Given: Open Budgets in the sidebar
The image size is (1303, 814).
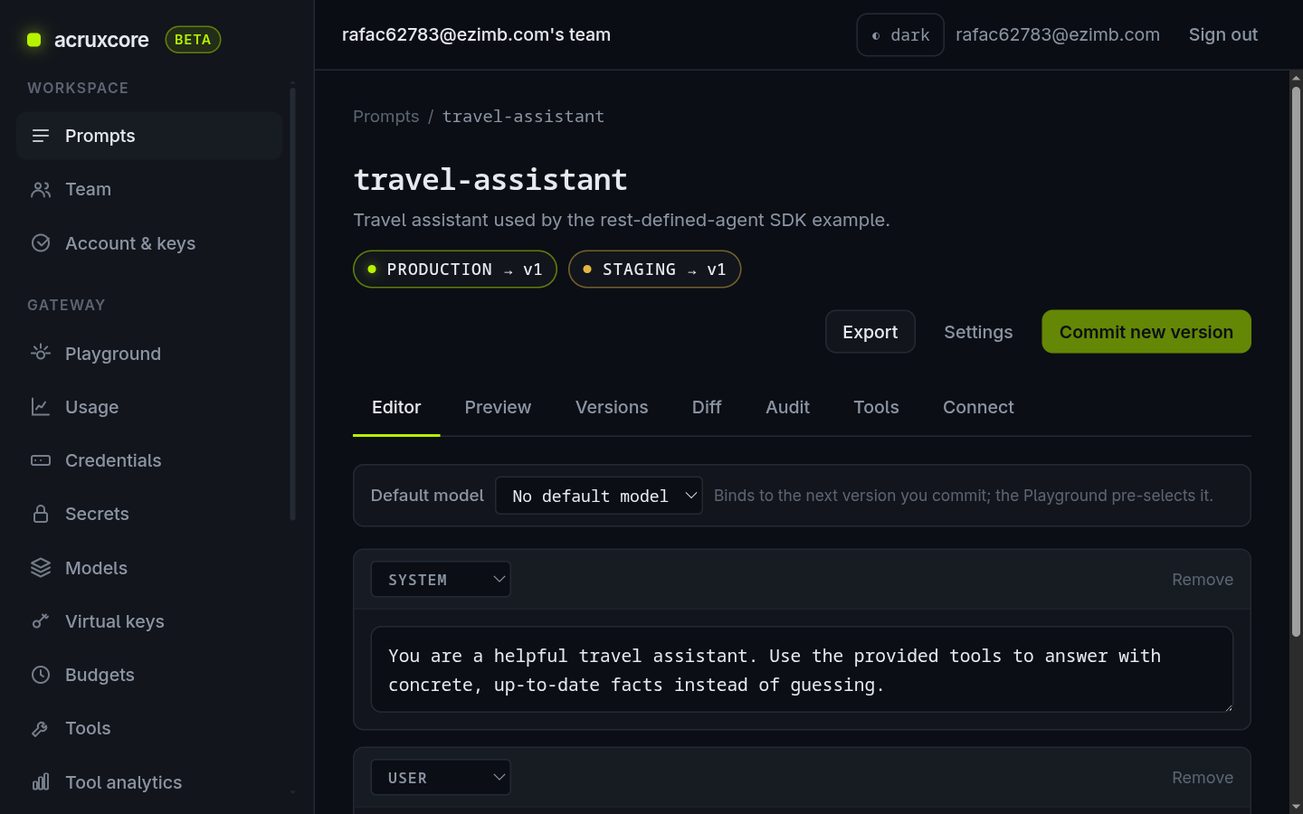Looking at the screenshot, I should [x=149, y=675].
